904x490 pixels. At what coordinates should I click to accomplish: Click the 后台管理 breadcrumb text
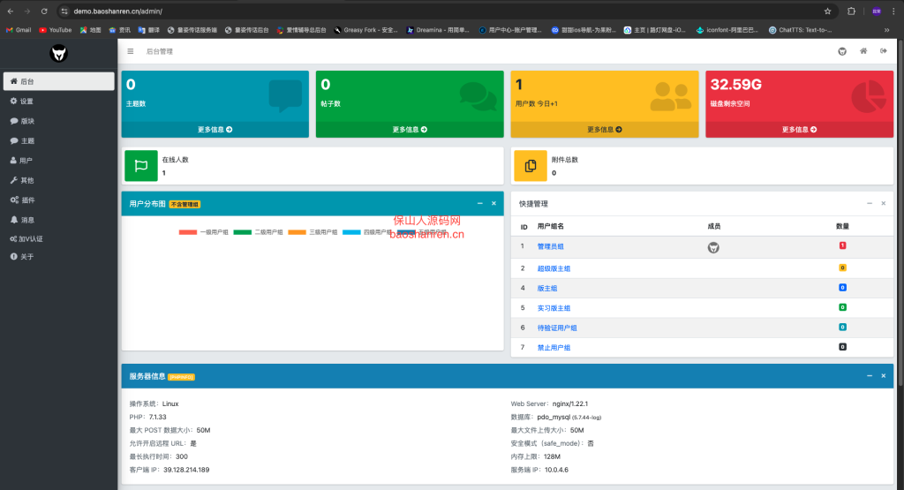(160, 51)
